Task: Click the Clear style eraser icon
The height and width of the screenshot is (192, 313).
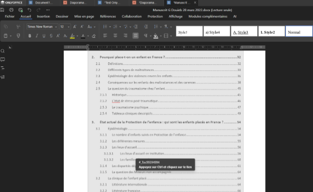Action: [x=94, y=36]
